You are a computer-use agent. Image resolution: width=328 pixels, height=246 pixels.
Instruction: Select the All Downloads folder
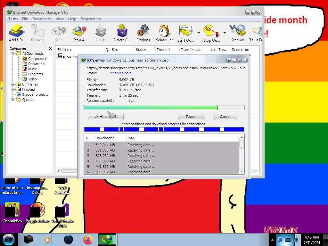tap(33, 53)
